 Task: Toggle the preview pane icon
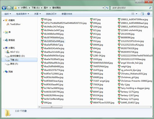tap(142, 14)
